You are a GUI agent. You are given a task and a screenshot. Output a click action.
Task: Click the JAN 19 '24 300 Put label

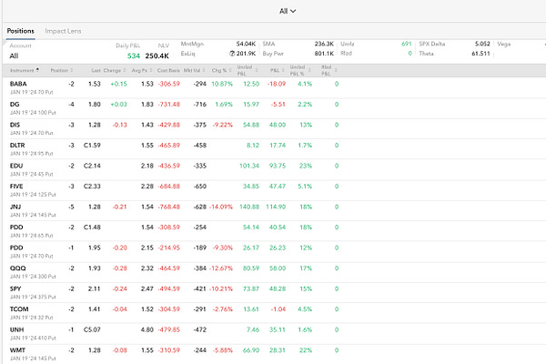click(33, 277)
